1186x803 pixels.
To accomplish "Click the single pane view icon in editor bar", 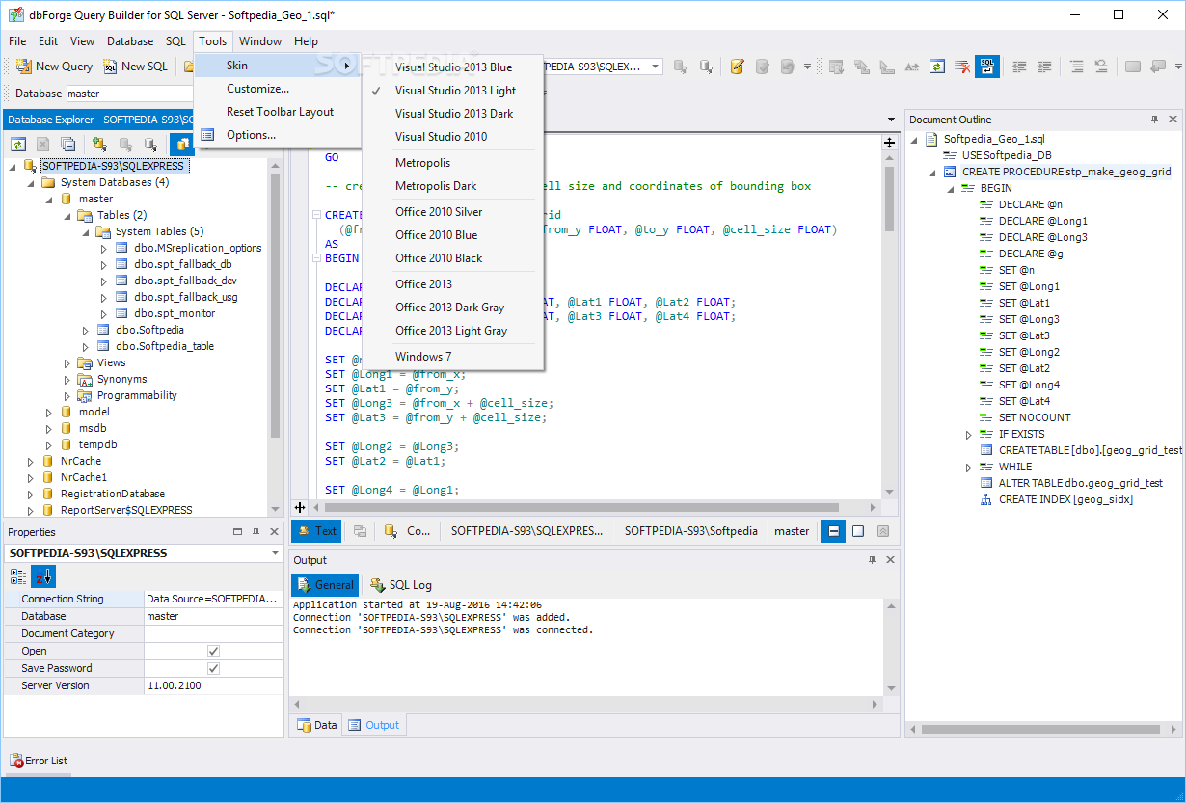I will pyautogui.click(x=858, y=531).
